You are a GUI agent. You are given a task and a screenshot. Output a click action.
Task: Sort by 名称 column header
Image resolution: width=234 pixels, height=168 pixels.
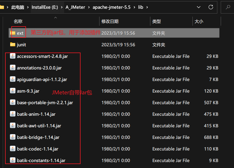pos(18,21)
